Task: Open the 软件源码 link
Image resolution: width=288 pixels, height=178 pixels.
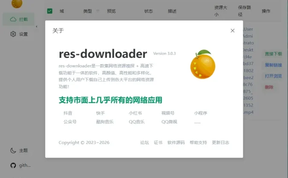Action: [x=176, y=143]
